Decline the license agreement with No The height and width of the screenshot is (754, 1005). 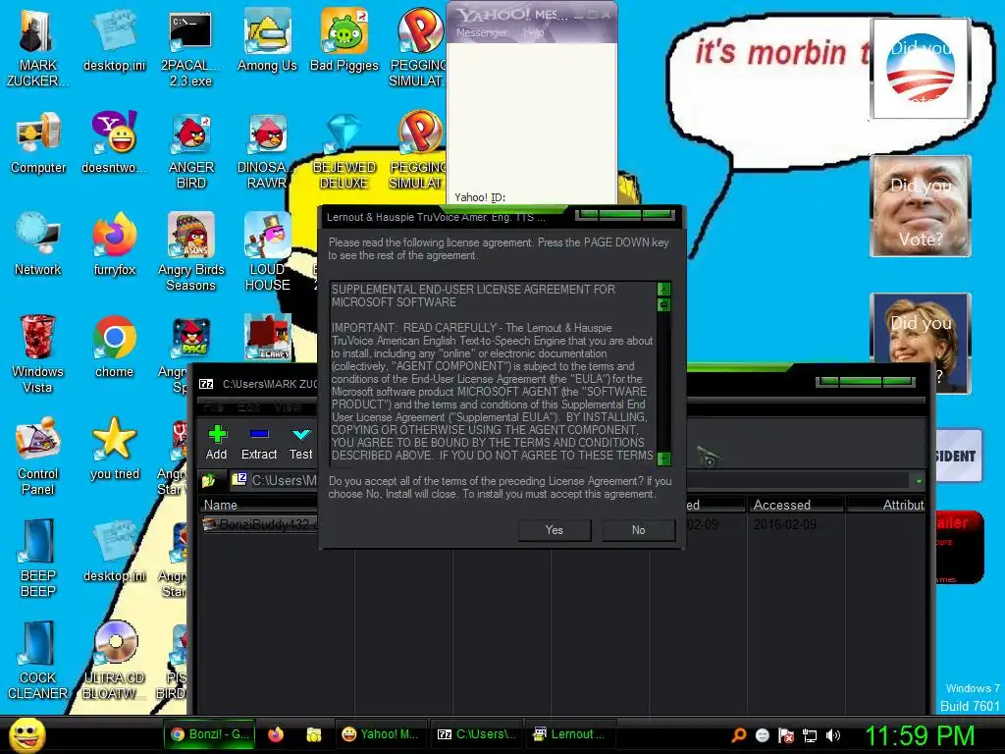638,530
